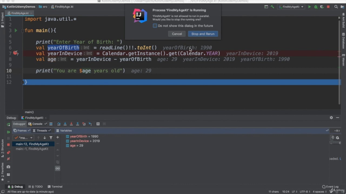
Task: Switch to the Debugger tab
Action: 19,124
